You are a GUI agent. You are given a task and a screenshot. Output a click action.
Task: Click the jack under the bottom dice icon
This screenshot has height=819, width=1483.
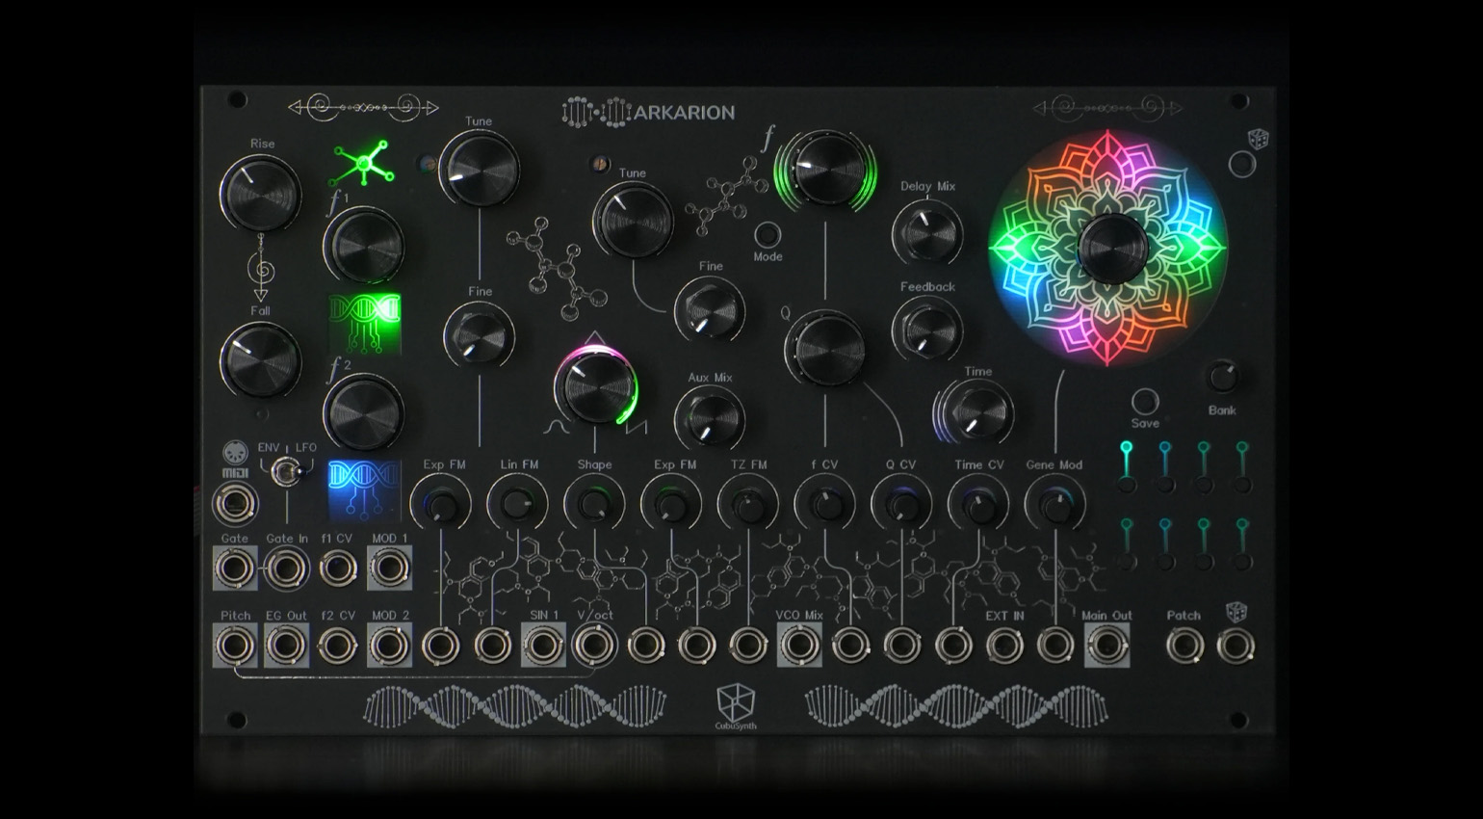coord(1236,646)
